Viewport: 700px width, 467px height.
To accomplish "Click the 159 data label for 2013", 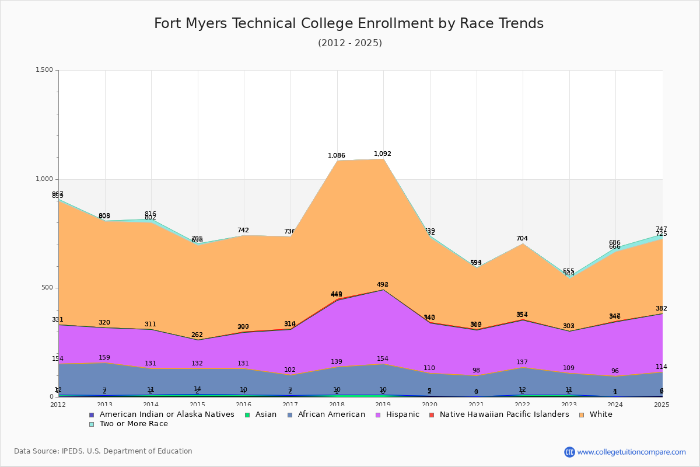I will (104, 358).
